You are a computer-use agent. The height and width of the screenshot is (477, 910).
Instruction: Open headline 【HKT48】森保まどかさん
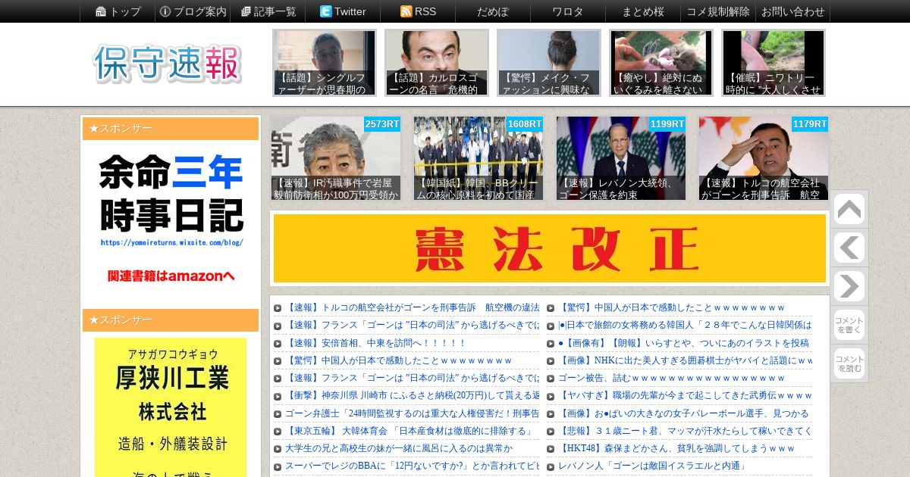tap(676, 448)
